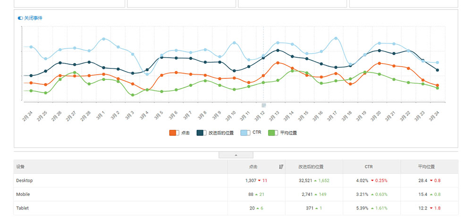
Task: Click the event marker at 3月 12
Action: pos(263,105)
